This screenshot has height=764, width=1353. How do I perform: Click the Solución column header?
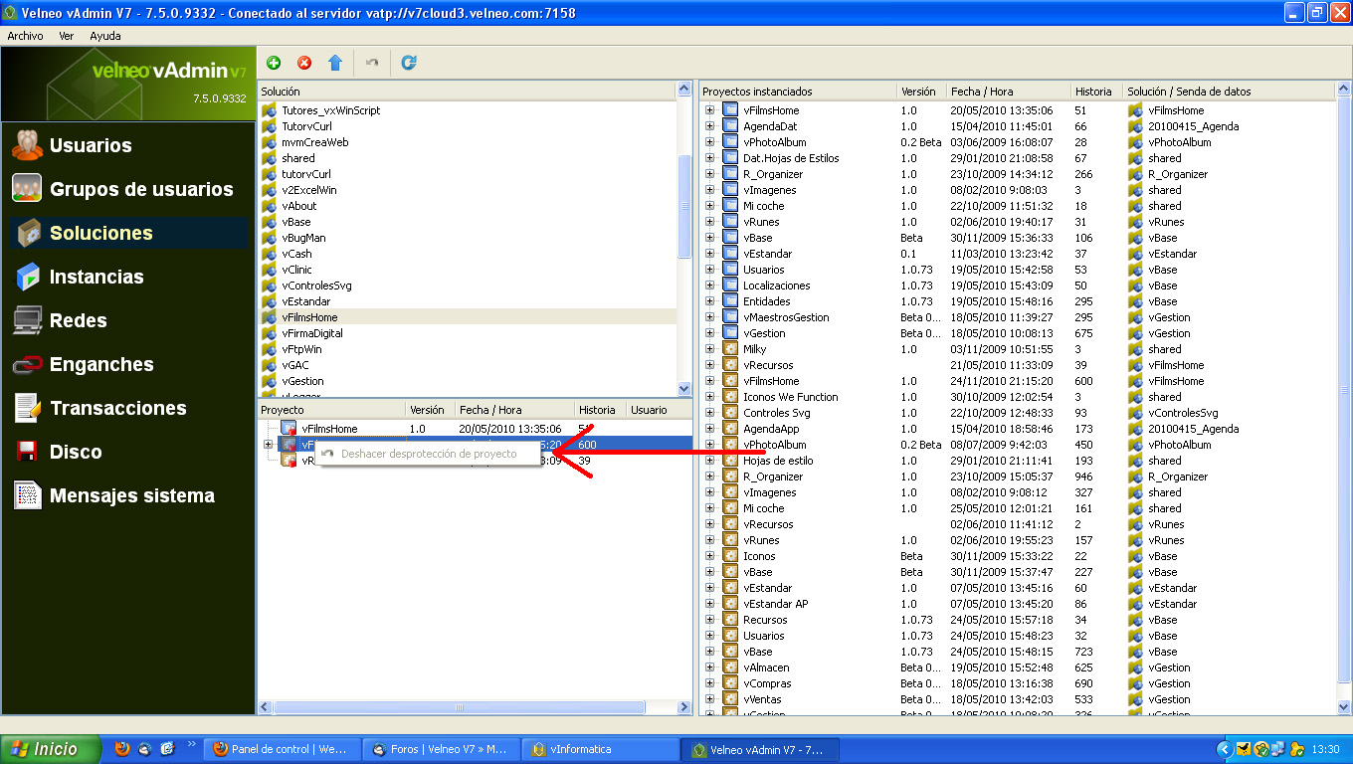[467, 92]
